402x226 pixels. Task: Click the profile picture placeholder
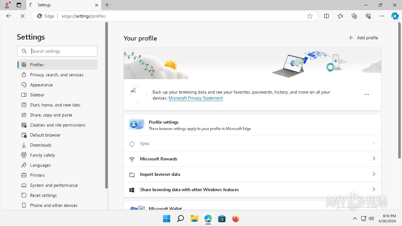point(138,95)
